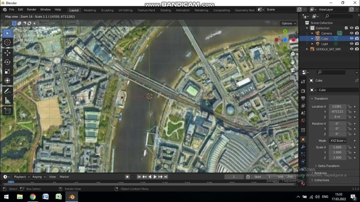Uncheck the Collection exclude checkbox
Image resolution: width=360 pixels, height=202 pixels.
346,28
